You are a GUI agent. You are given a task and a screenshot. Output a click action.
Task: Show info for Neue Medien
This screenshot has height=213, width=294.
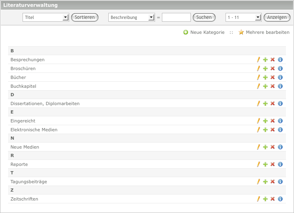tap(280, 147)
